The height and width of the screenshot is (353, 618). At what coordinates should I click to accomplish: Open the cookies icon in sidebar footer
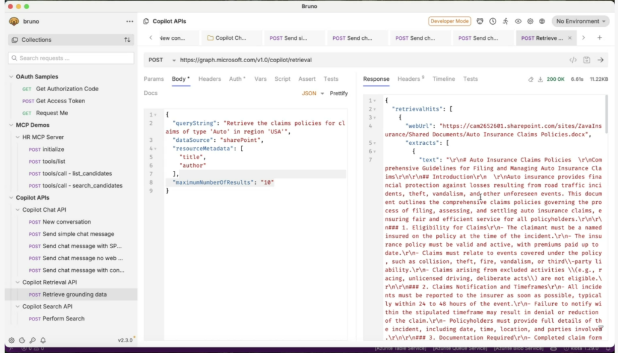22,340
